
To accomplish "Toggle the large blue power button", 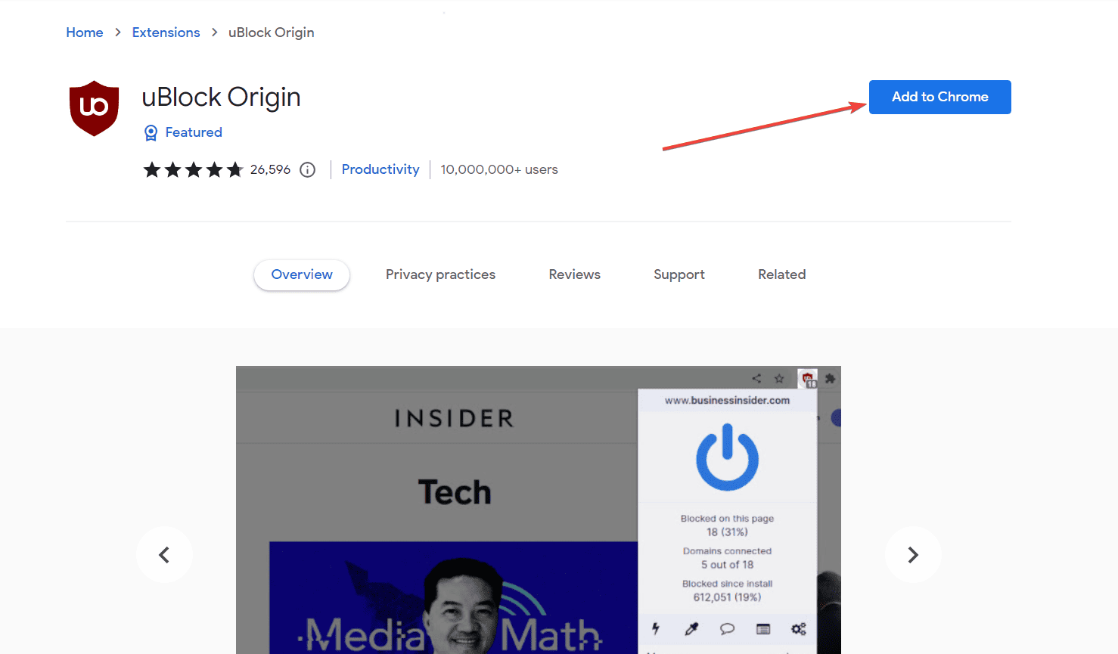I will [728, 457].
